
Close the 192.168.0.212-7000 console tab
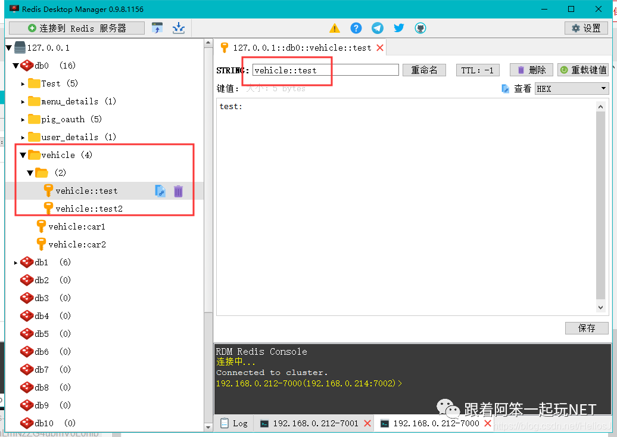pyautogui.click(x=488, y=424)
